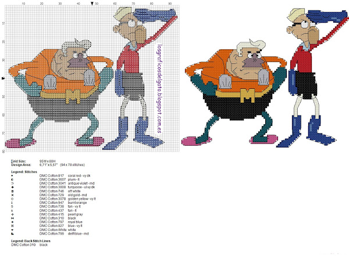Click the stitch symbol beside DMC Cotton 437
Screen dimensions: 349x256
point(12,211)
